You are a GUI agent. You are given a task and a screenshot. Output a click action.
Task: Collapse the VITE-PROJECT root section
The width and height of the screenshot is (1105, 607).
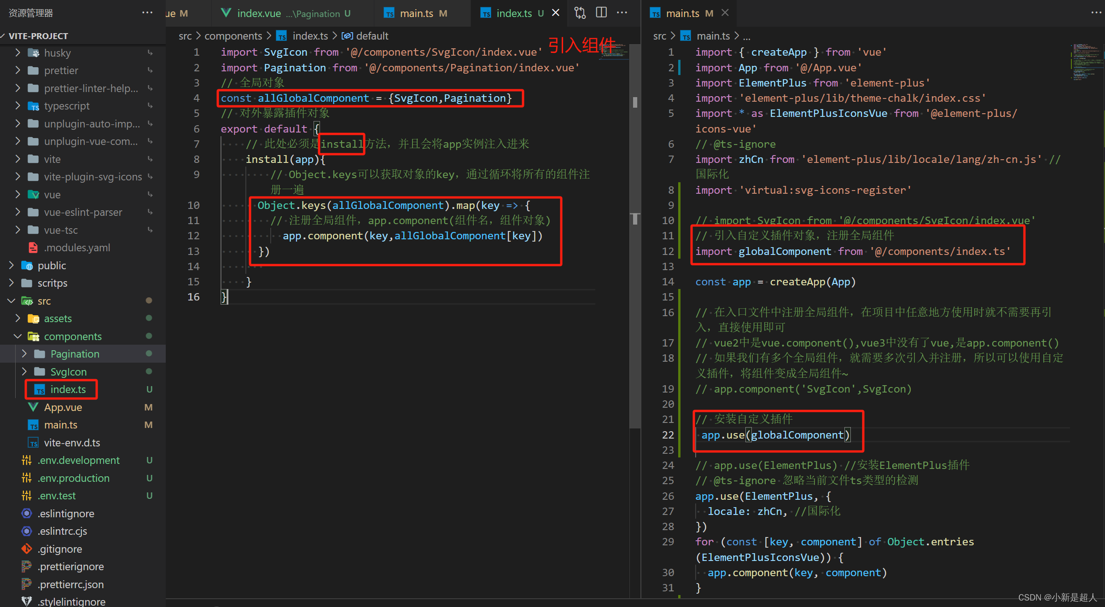(38, 36)
